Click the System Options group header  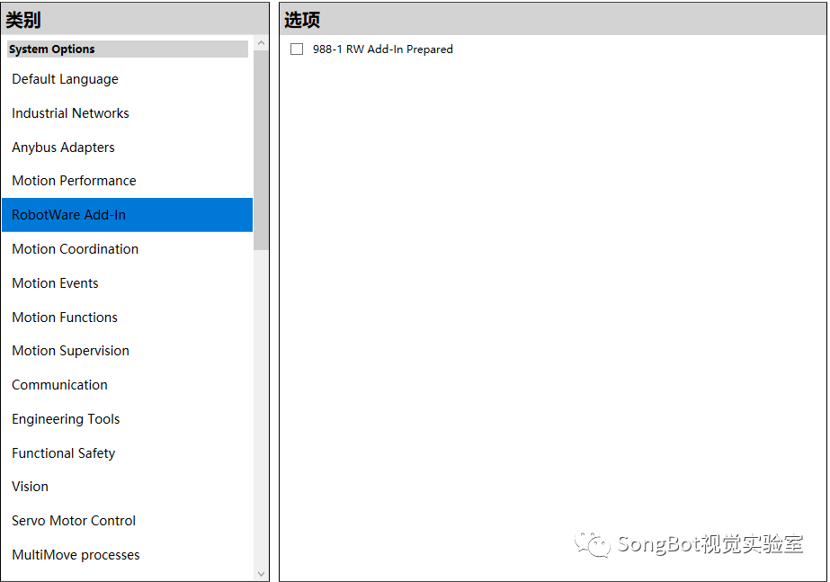(x=128, y=49)
